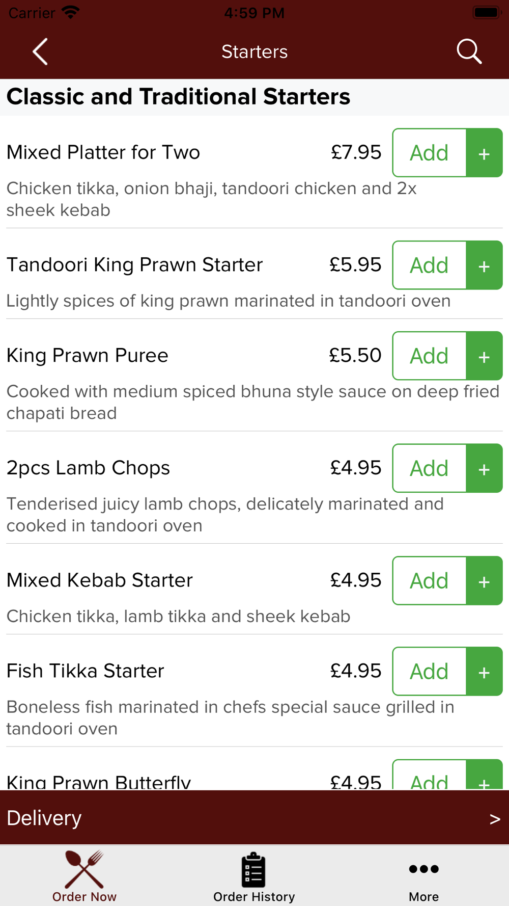Open delivery options via the > chevron
Image resolution: width=509 pixels, height=906 pixels.
494,818
